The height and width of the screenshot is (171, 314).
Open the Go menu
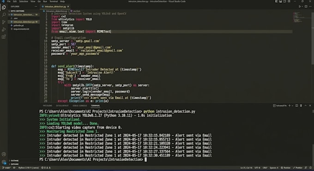click(x=39, y=1)
